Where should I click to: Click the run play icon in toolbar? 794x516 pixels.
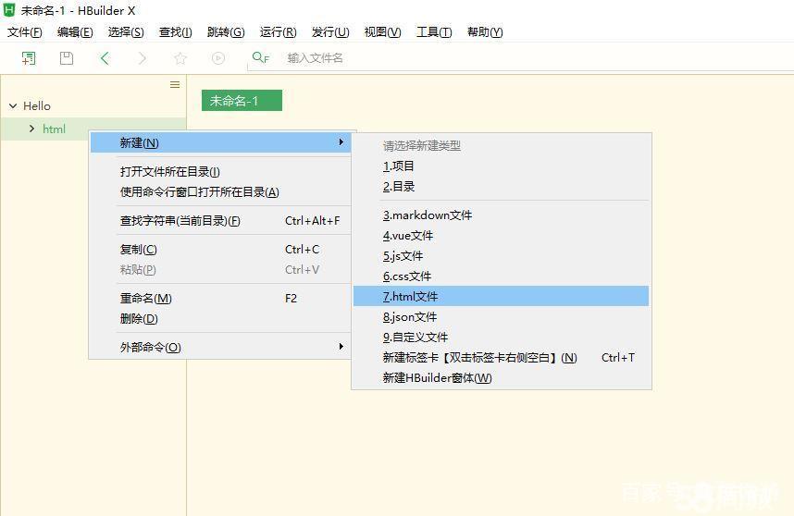pos(218,58)
